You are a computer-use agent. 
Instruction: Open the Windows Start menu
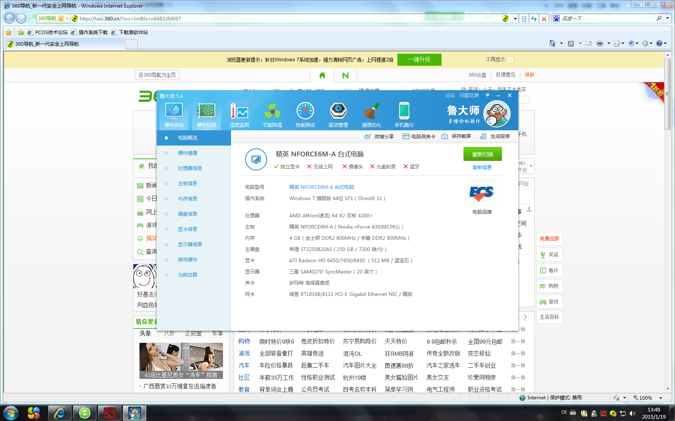(x=10, y=413)
